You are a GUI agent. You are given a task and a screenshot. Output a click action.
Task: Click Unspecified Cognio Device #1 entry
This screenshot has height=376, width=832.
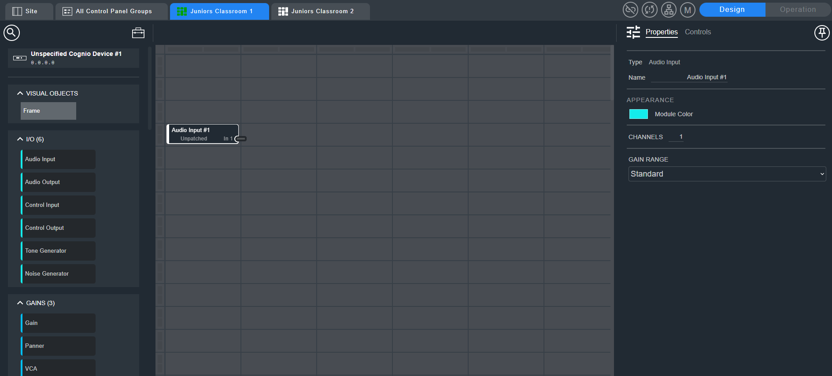pyautogui.click(x=74, y=58)
